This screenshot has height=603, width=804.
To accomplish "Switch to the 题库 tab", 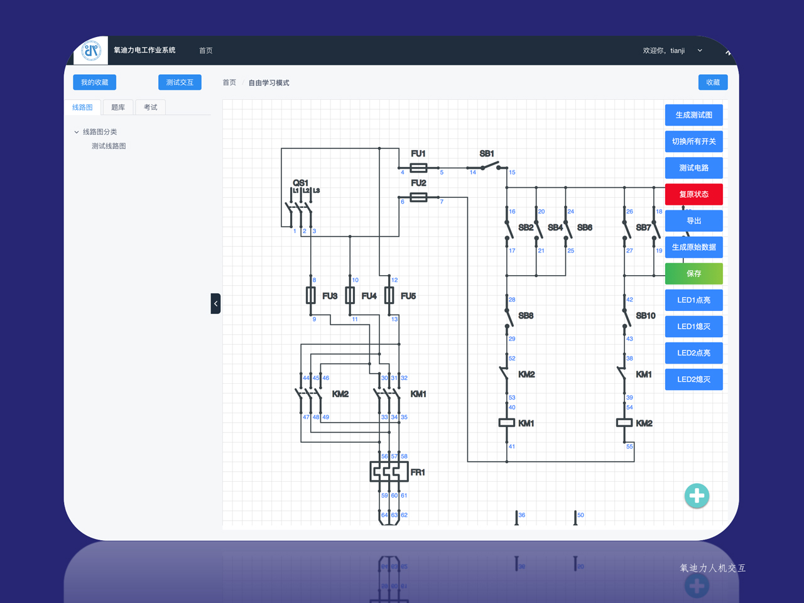I will [x=118, y=107].
